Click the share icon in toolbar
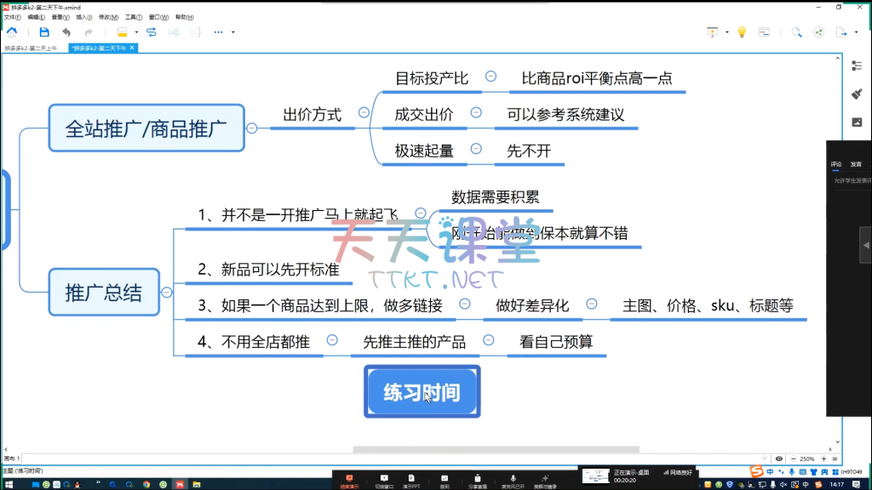The width and height of the screenshot is (872, 490). pos(819,32)
